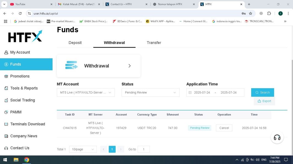The height and width of the screenshot is (164, 293).
Task: Change the 10/page results dropdown
Action: pyautogui.click(x=83, y=149)
